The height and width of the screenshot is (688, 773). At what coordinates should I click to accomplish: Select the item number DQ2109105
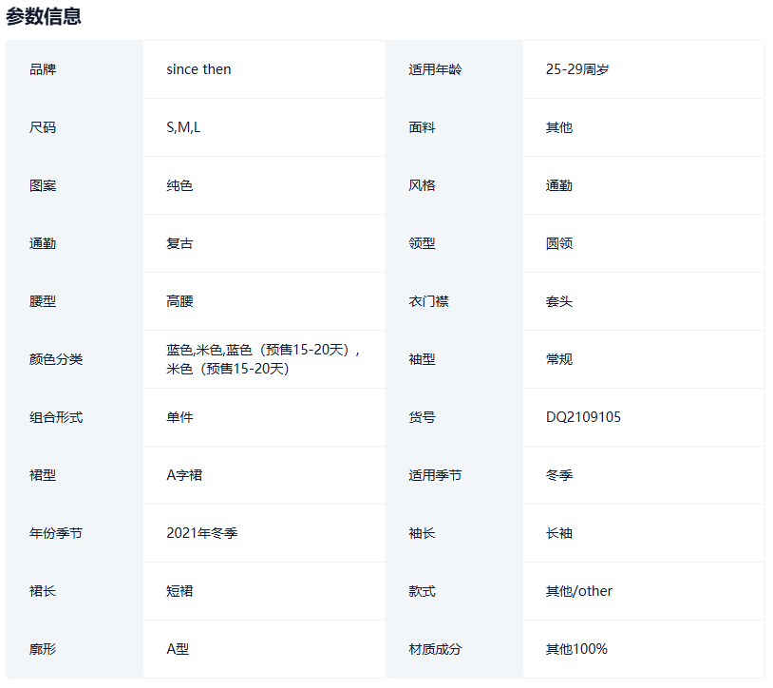point(583,417)
